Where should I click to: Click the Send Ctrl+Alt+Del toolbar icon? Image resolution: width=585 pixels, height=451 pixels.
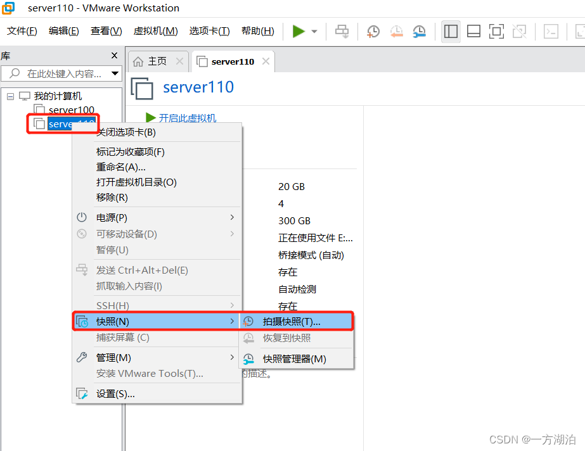pos(342,31)
